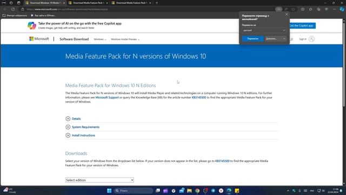Screen dimensions: 346x195
Task: Show hidden system tray icons
Action: click(288, 191)
